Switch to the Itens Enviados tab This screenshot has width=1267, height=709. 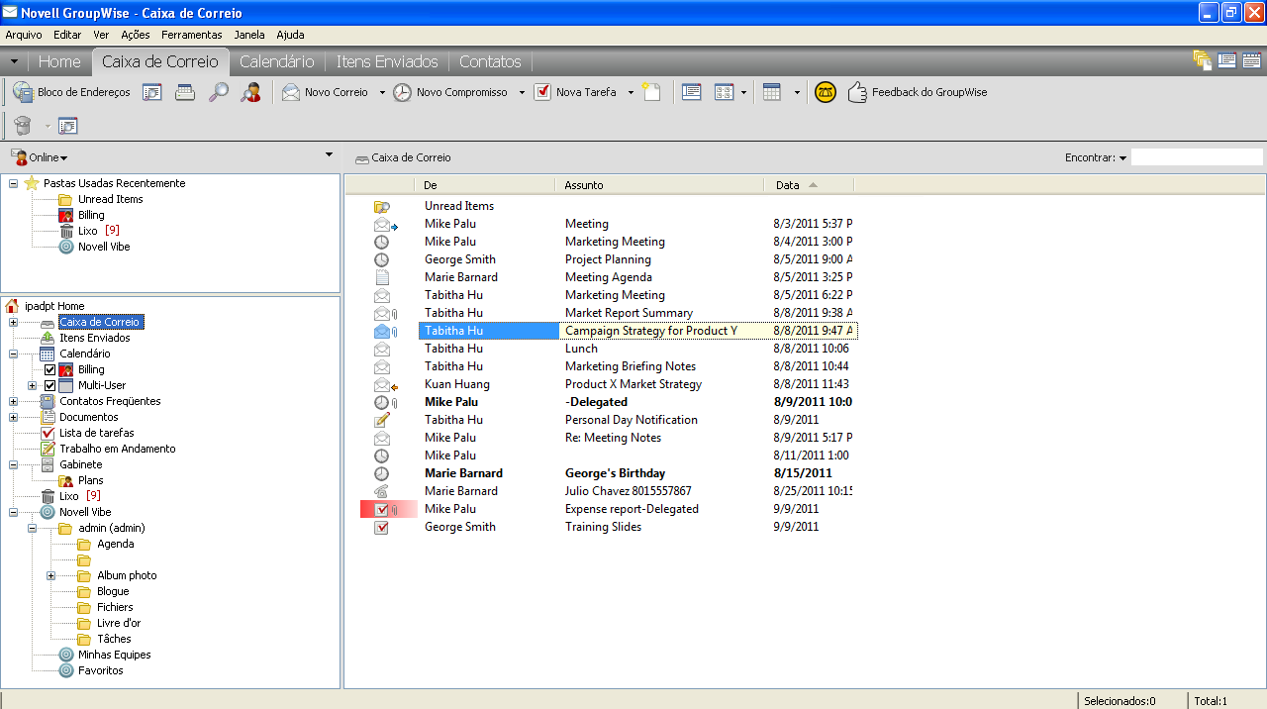click(387, 61)
